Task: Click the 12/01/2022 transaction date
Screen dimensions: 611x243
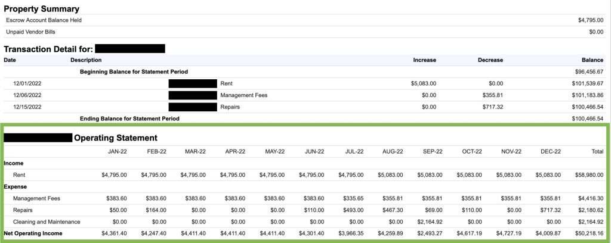Action: 27,83
